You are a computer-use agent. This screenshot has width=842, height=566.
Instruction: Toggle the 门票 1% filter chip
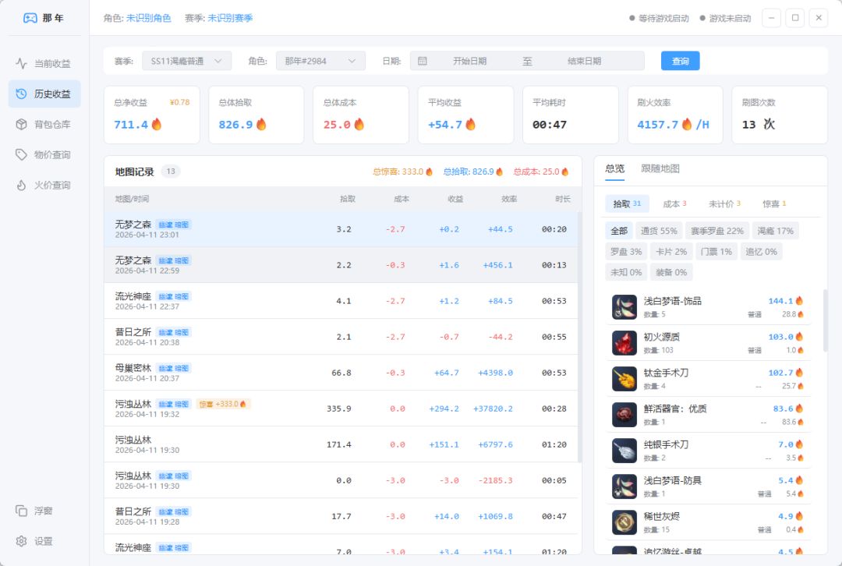click(716, 251)
